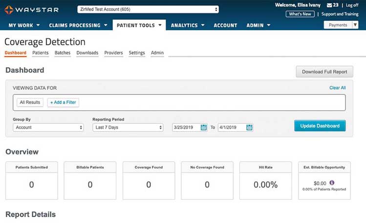The width and height of the screenshot is (366, 223).
Task: Expand the Payments dropdown arrow
Action: click(x=355, y=25)
